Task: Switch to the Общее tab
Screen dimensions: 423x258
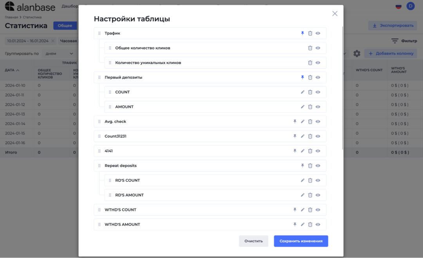Action: coord(65,25)
